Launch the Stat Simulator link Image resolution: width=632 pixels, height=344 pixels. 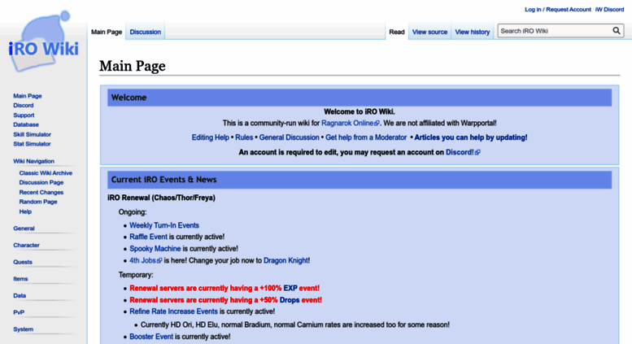tap(32, 144)
